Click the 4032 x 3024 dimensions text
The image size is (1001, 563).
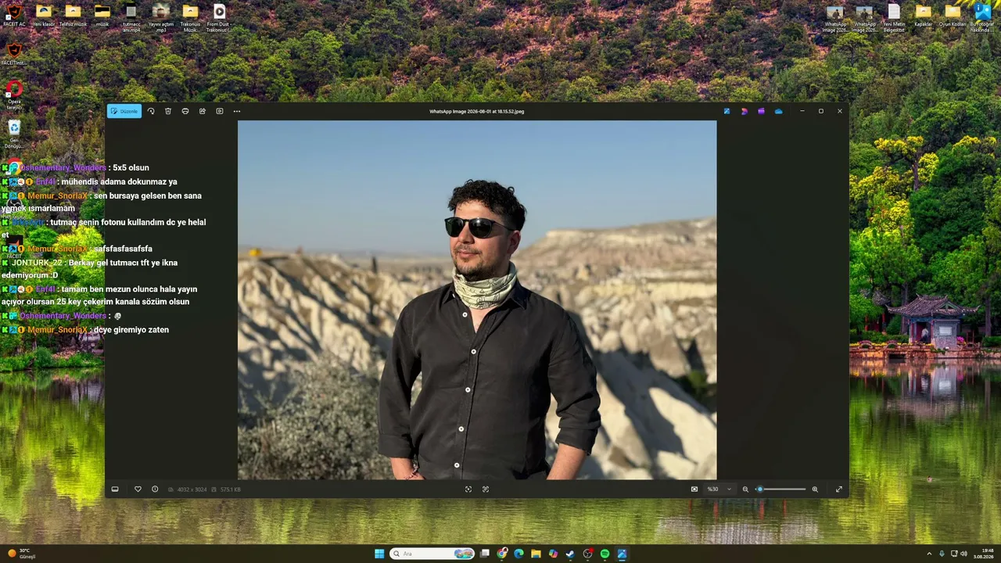pos(192,489)
